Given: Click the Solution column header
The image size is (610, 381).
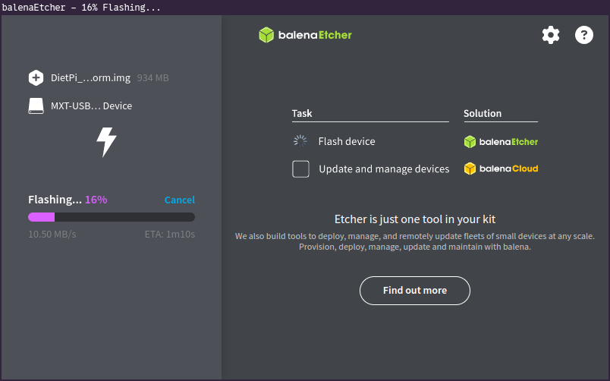Looking at the screenshot, I should pos(483,113).
